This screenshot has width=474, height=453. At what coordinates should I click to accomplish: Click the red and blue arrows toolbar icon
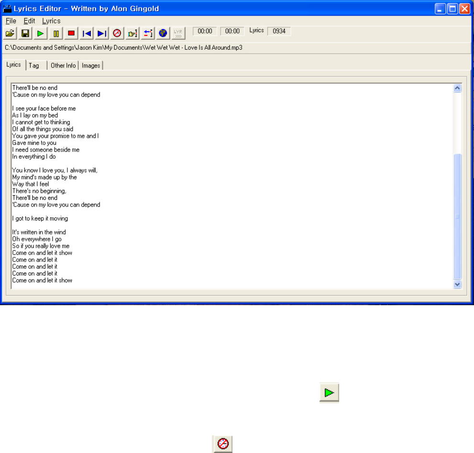pos(148,33)
